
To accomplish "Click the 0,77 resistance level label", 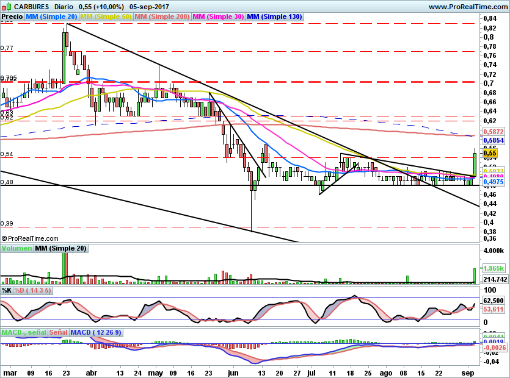I will [7, 48].
